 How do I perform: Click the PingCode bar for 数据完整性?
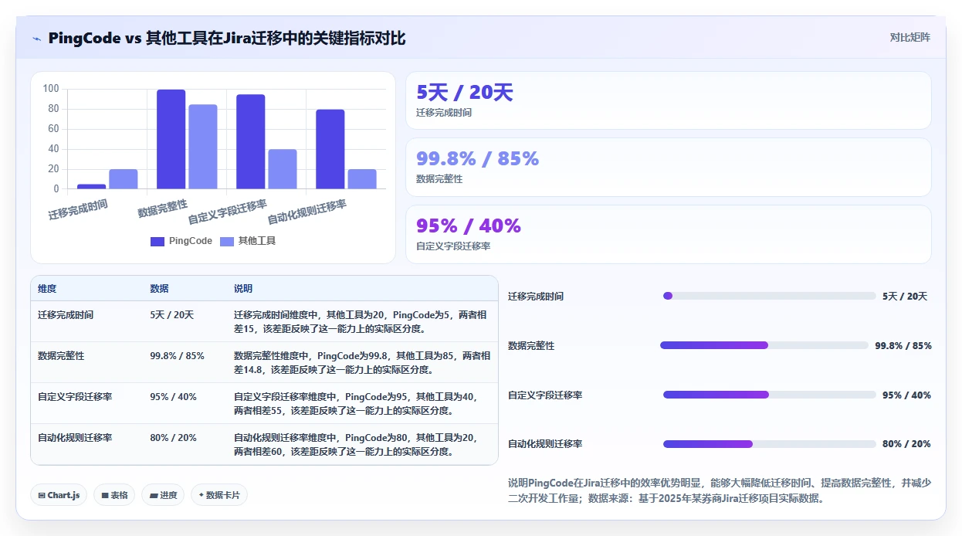pos(171,139)
